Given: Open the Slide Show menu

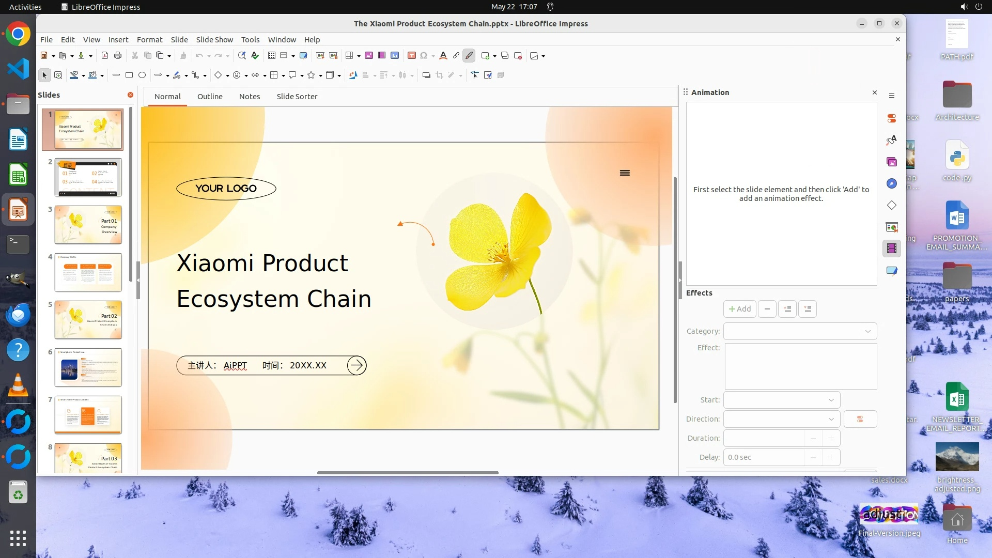Looking at the screenshot, I should click(214, 40).
